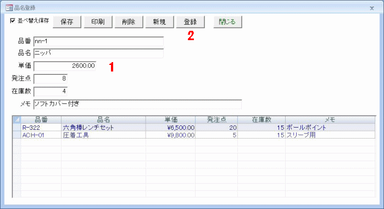Viewport: 384px width, 209px height.
Task: Click the ¥6,500.00 cell
Action: coord(171,128)
